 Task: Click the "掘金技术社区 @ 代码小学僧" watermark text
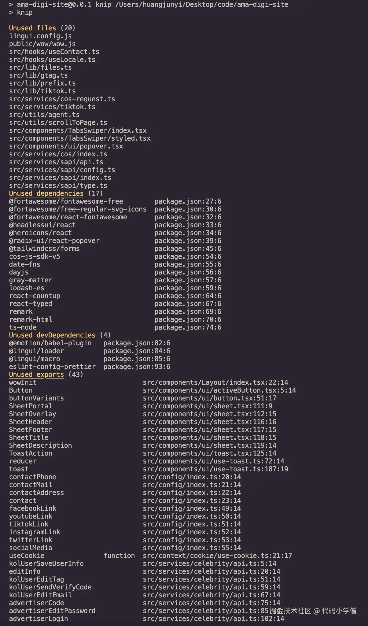pyautogui.click(x=313, y=611)
